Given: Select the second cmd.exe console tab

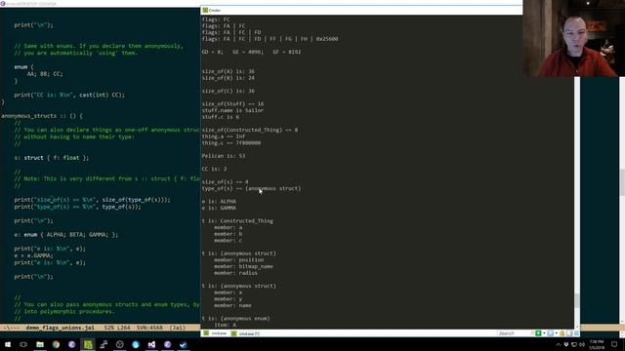Looking at the screenshot, I should point(245,333).
